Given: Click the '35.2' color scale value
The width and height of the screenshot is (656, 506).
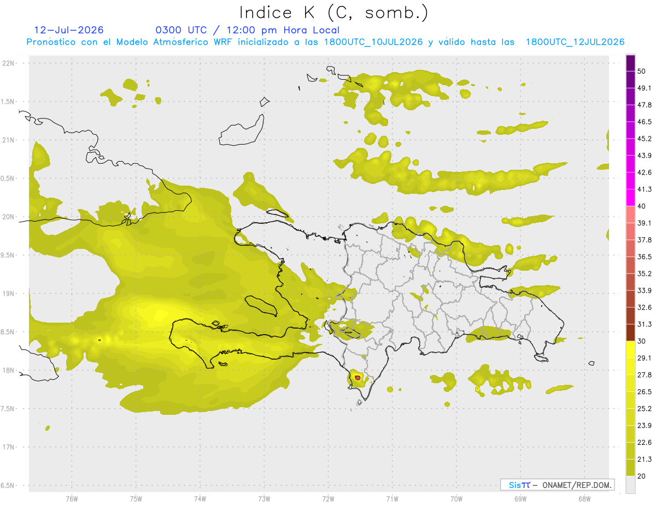Looking at the screenshot, I should click(x=644, y=274).
